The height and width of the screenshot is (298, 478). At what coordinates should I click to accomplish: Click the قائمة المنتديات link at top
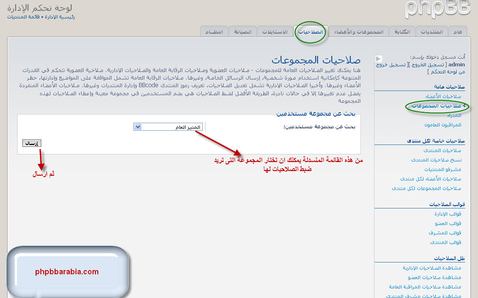(23, 17)
